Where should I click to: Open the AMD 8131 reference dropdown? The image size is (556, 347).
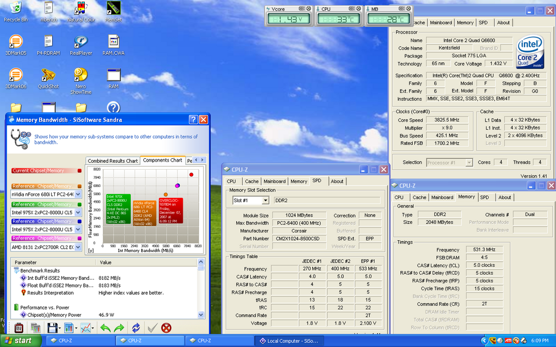coord(78,247)
